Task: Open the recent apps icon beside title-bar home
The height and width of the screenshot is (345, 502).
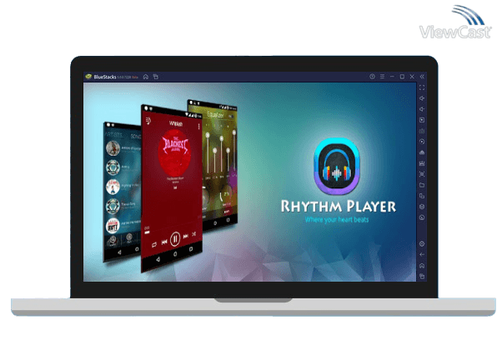Action: click(156, 77)
